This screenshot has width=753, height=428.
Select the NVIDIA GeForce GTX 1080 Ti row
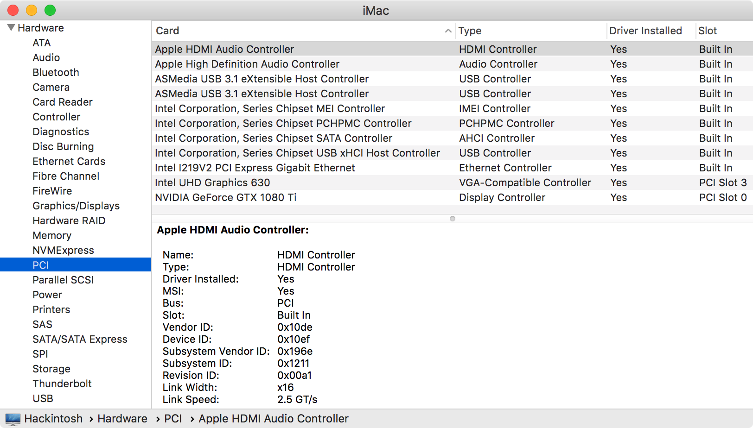[x=226, y=197]
